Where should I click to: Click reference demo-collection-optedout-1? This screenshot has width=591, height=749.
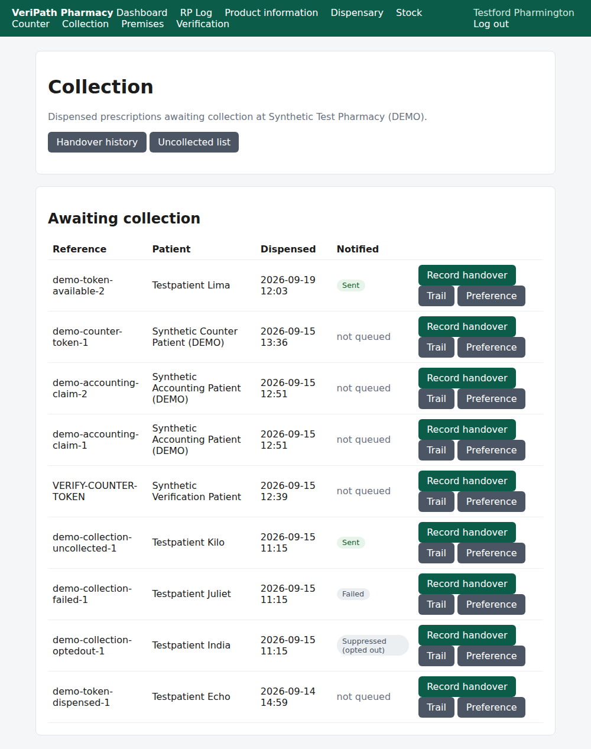[92, 646]
